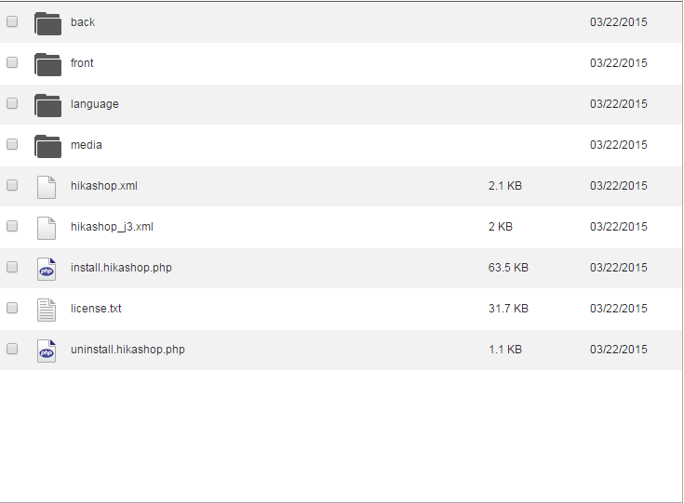The height and width of the screenshot is (503, 684).
Task: Click the back folder icon
Action: tap(47, 23)
